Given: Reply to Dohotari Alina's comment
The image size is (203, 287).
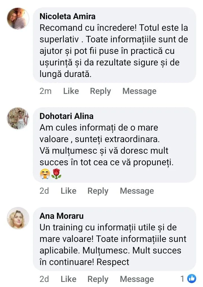Looking at the screenshot, I should point(98,191).
